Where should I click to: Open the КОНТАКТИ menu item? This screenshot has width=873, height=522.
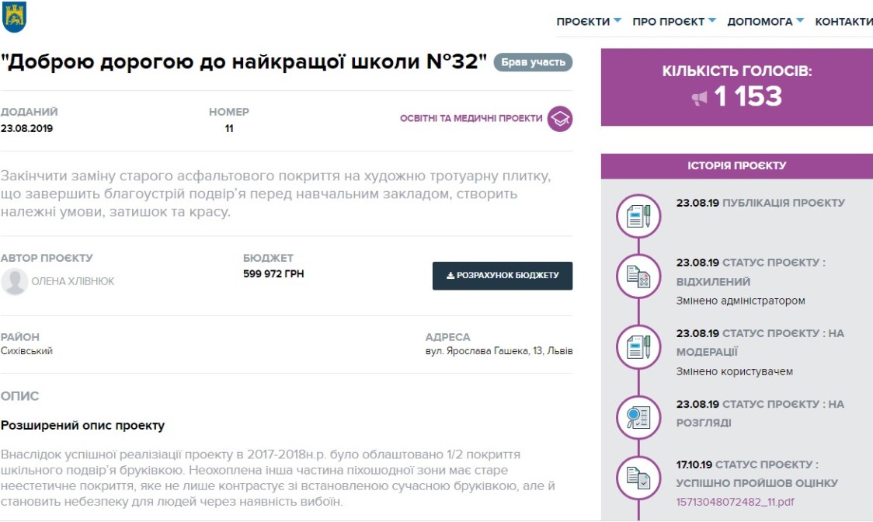tap(843, 22)
